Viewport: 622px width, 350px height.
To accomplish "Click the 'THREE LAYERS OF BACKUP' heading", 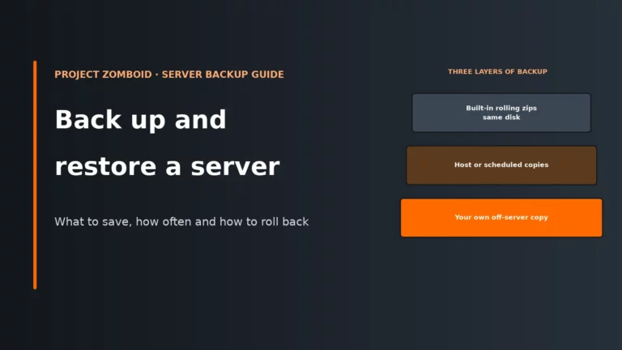I will (x=497, y=71).
